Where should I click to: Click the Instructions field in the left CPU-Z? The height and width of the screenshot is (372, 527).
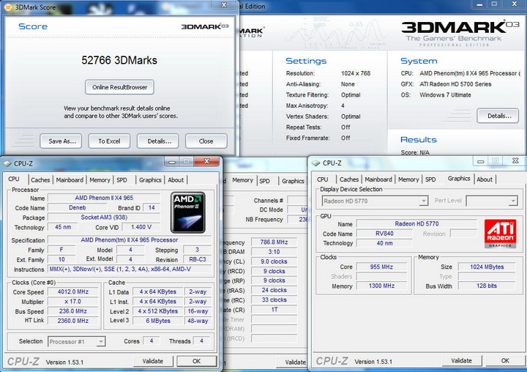pyautogui.click(x=130, y=269)
